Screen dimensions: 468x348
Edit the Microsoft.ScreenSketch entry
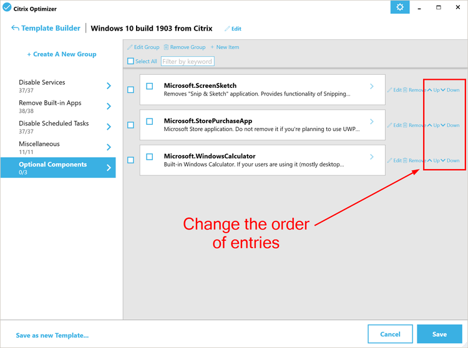coord(394,90)
